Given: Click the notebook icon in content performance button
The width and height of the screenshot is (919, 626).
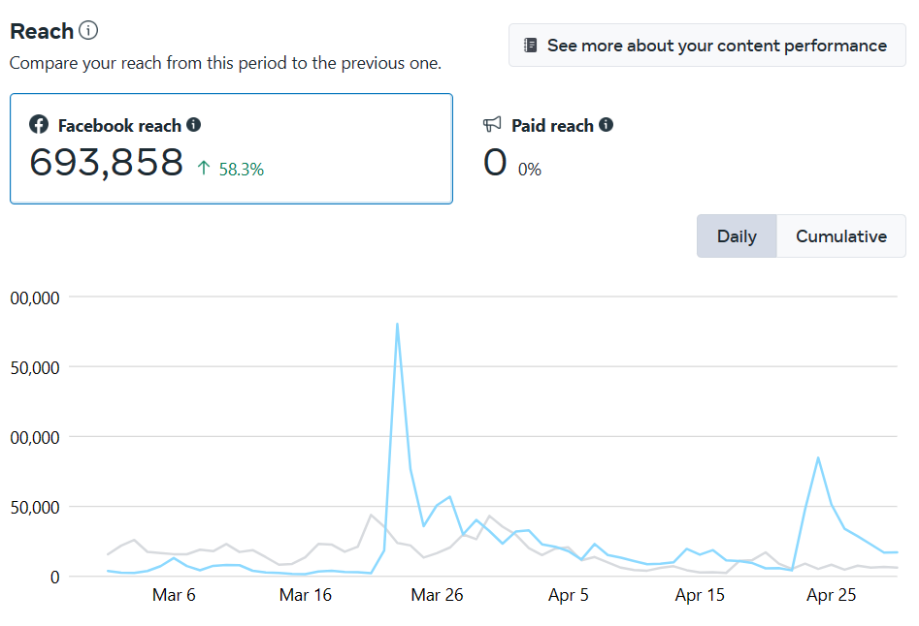Looking at the screenshot, I should (530, 46).
